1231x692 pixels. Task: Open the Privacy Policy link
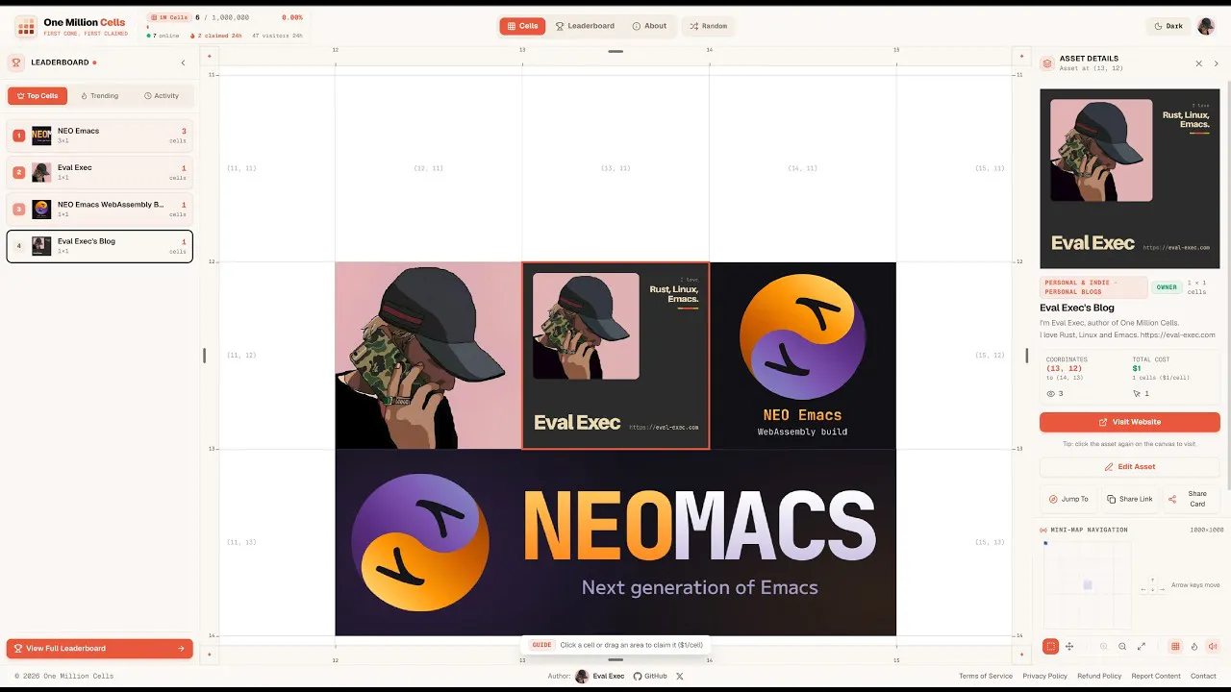1044,676
